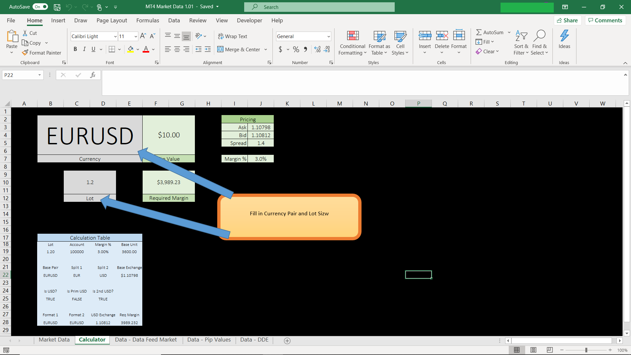Open the General number format dropdown
Viewport: 631px width, 355px height.
point(328,36)
